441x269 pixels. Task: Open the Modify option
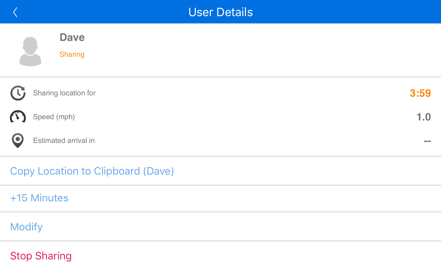pos(220,227)
